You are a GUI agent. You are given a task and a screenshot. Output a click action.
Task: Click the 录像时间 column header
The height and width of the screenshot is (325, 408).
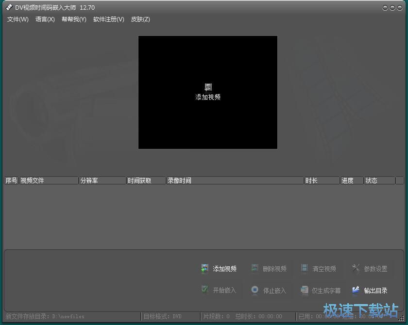pos(235,180)
